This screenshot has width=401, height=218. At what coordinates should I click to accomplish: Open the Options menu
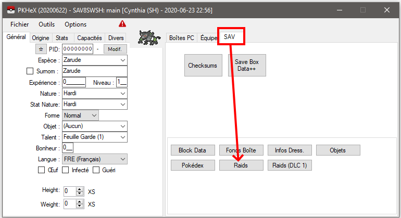[76, 24]
